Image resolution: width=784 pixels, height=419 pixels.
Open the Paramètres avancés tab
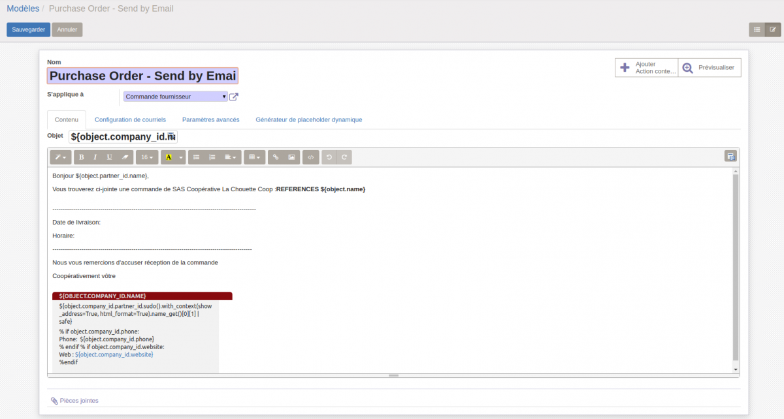pos(210,120)
